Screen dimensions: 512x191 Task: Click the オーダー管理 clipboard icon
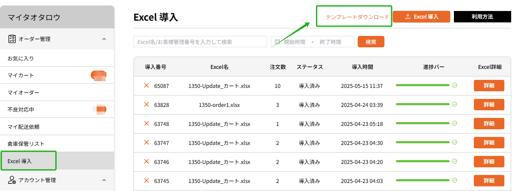pos(12,39)
